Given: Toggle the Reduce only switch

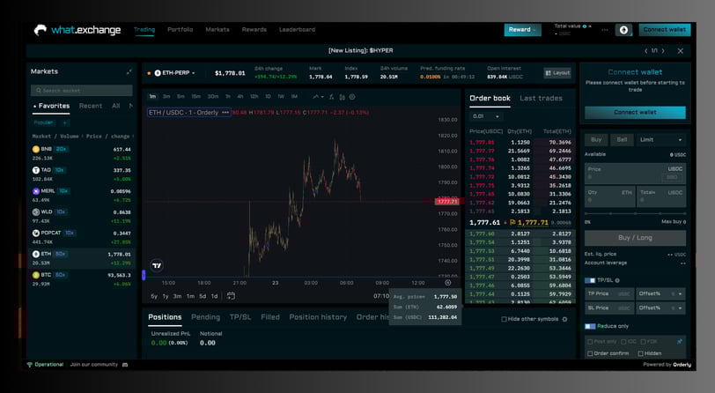Looking at the screenshot, I should coord(590,326).
